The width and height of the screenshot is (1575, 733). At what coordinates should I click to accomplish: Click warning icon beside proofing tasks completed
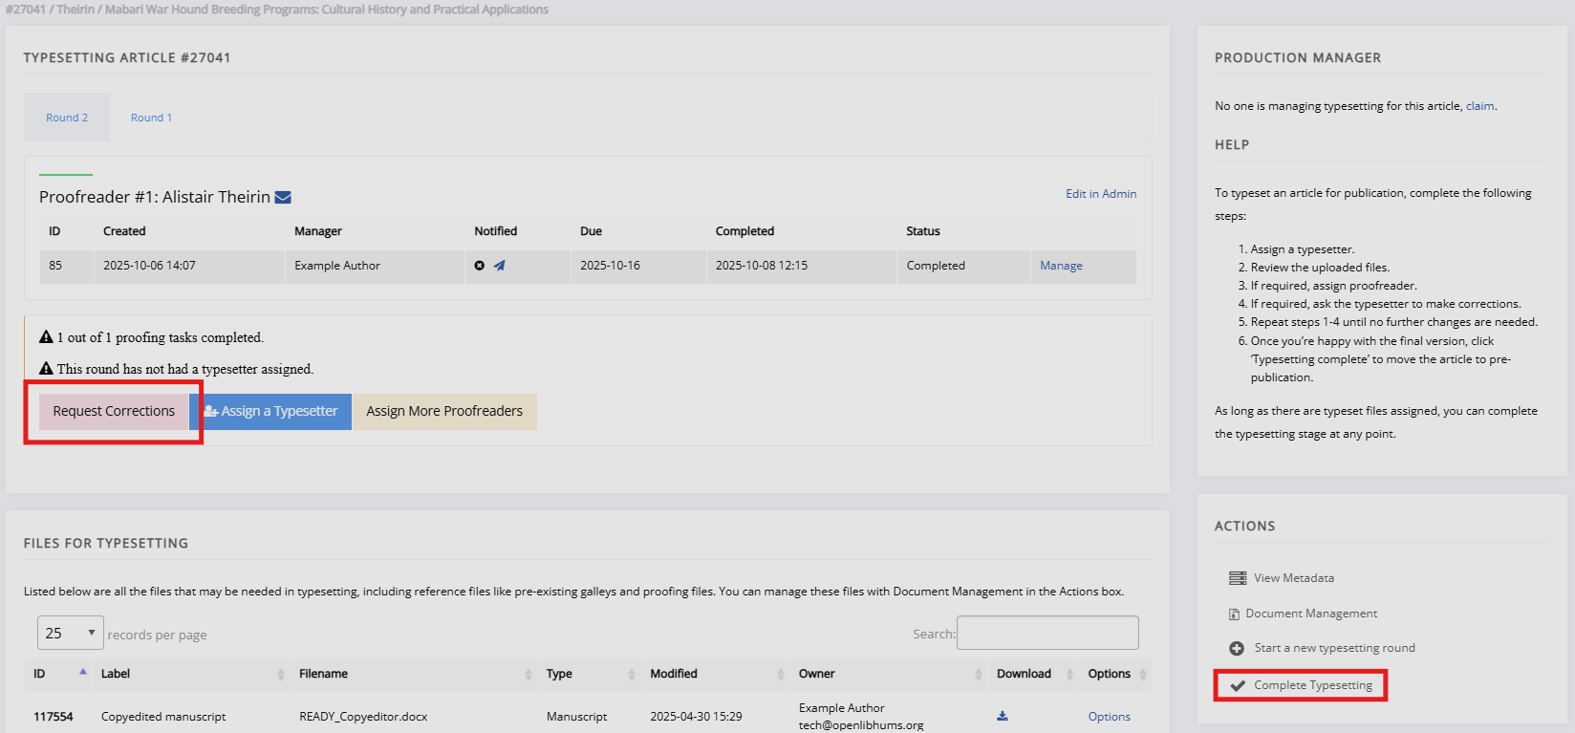click(46, 337)
